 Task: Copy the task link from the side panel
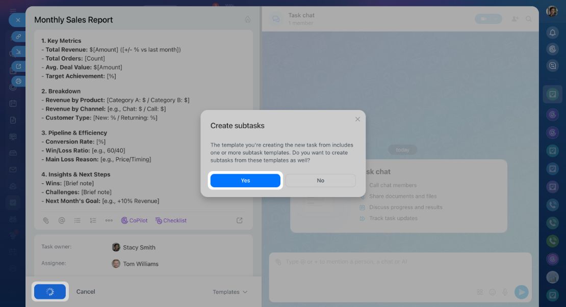[18, 36]
